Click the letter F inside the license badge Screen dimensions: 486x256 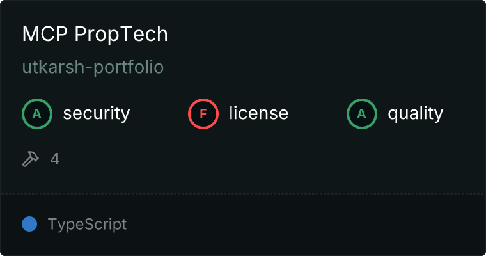tap(203, 114)
